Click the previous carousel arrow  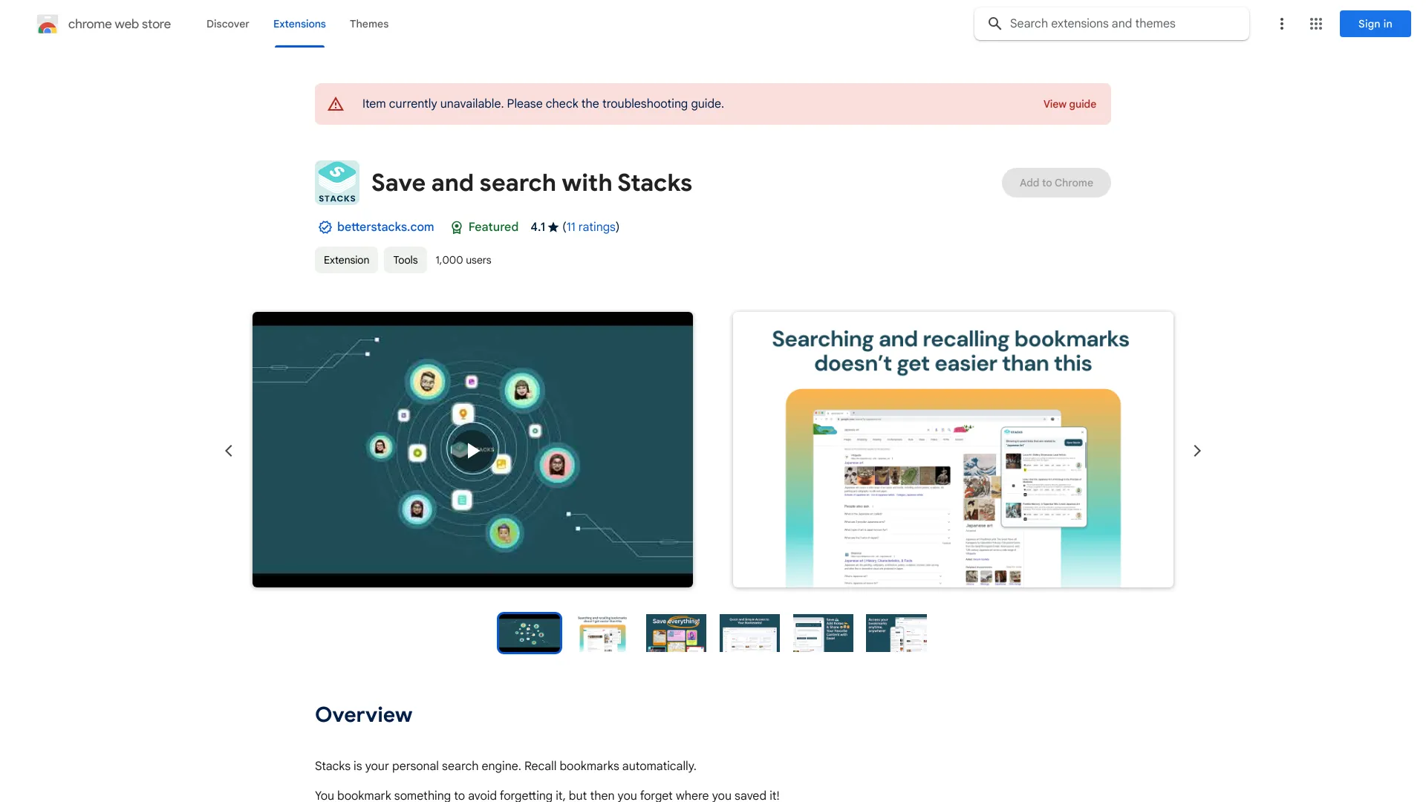(228, 451)
